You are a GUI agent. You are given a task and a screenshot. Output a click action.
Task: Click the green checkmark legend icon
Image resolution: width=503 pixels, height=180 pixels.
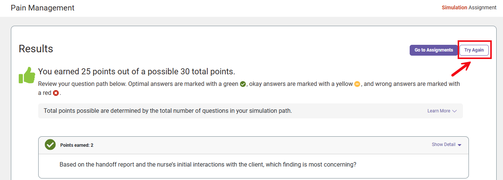coord(243,84)
